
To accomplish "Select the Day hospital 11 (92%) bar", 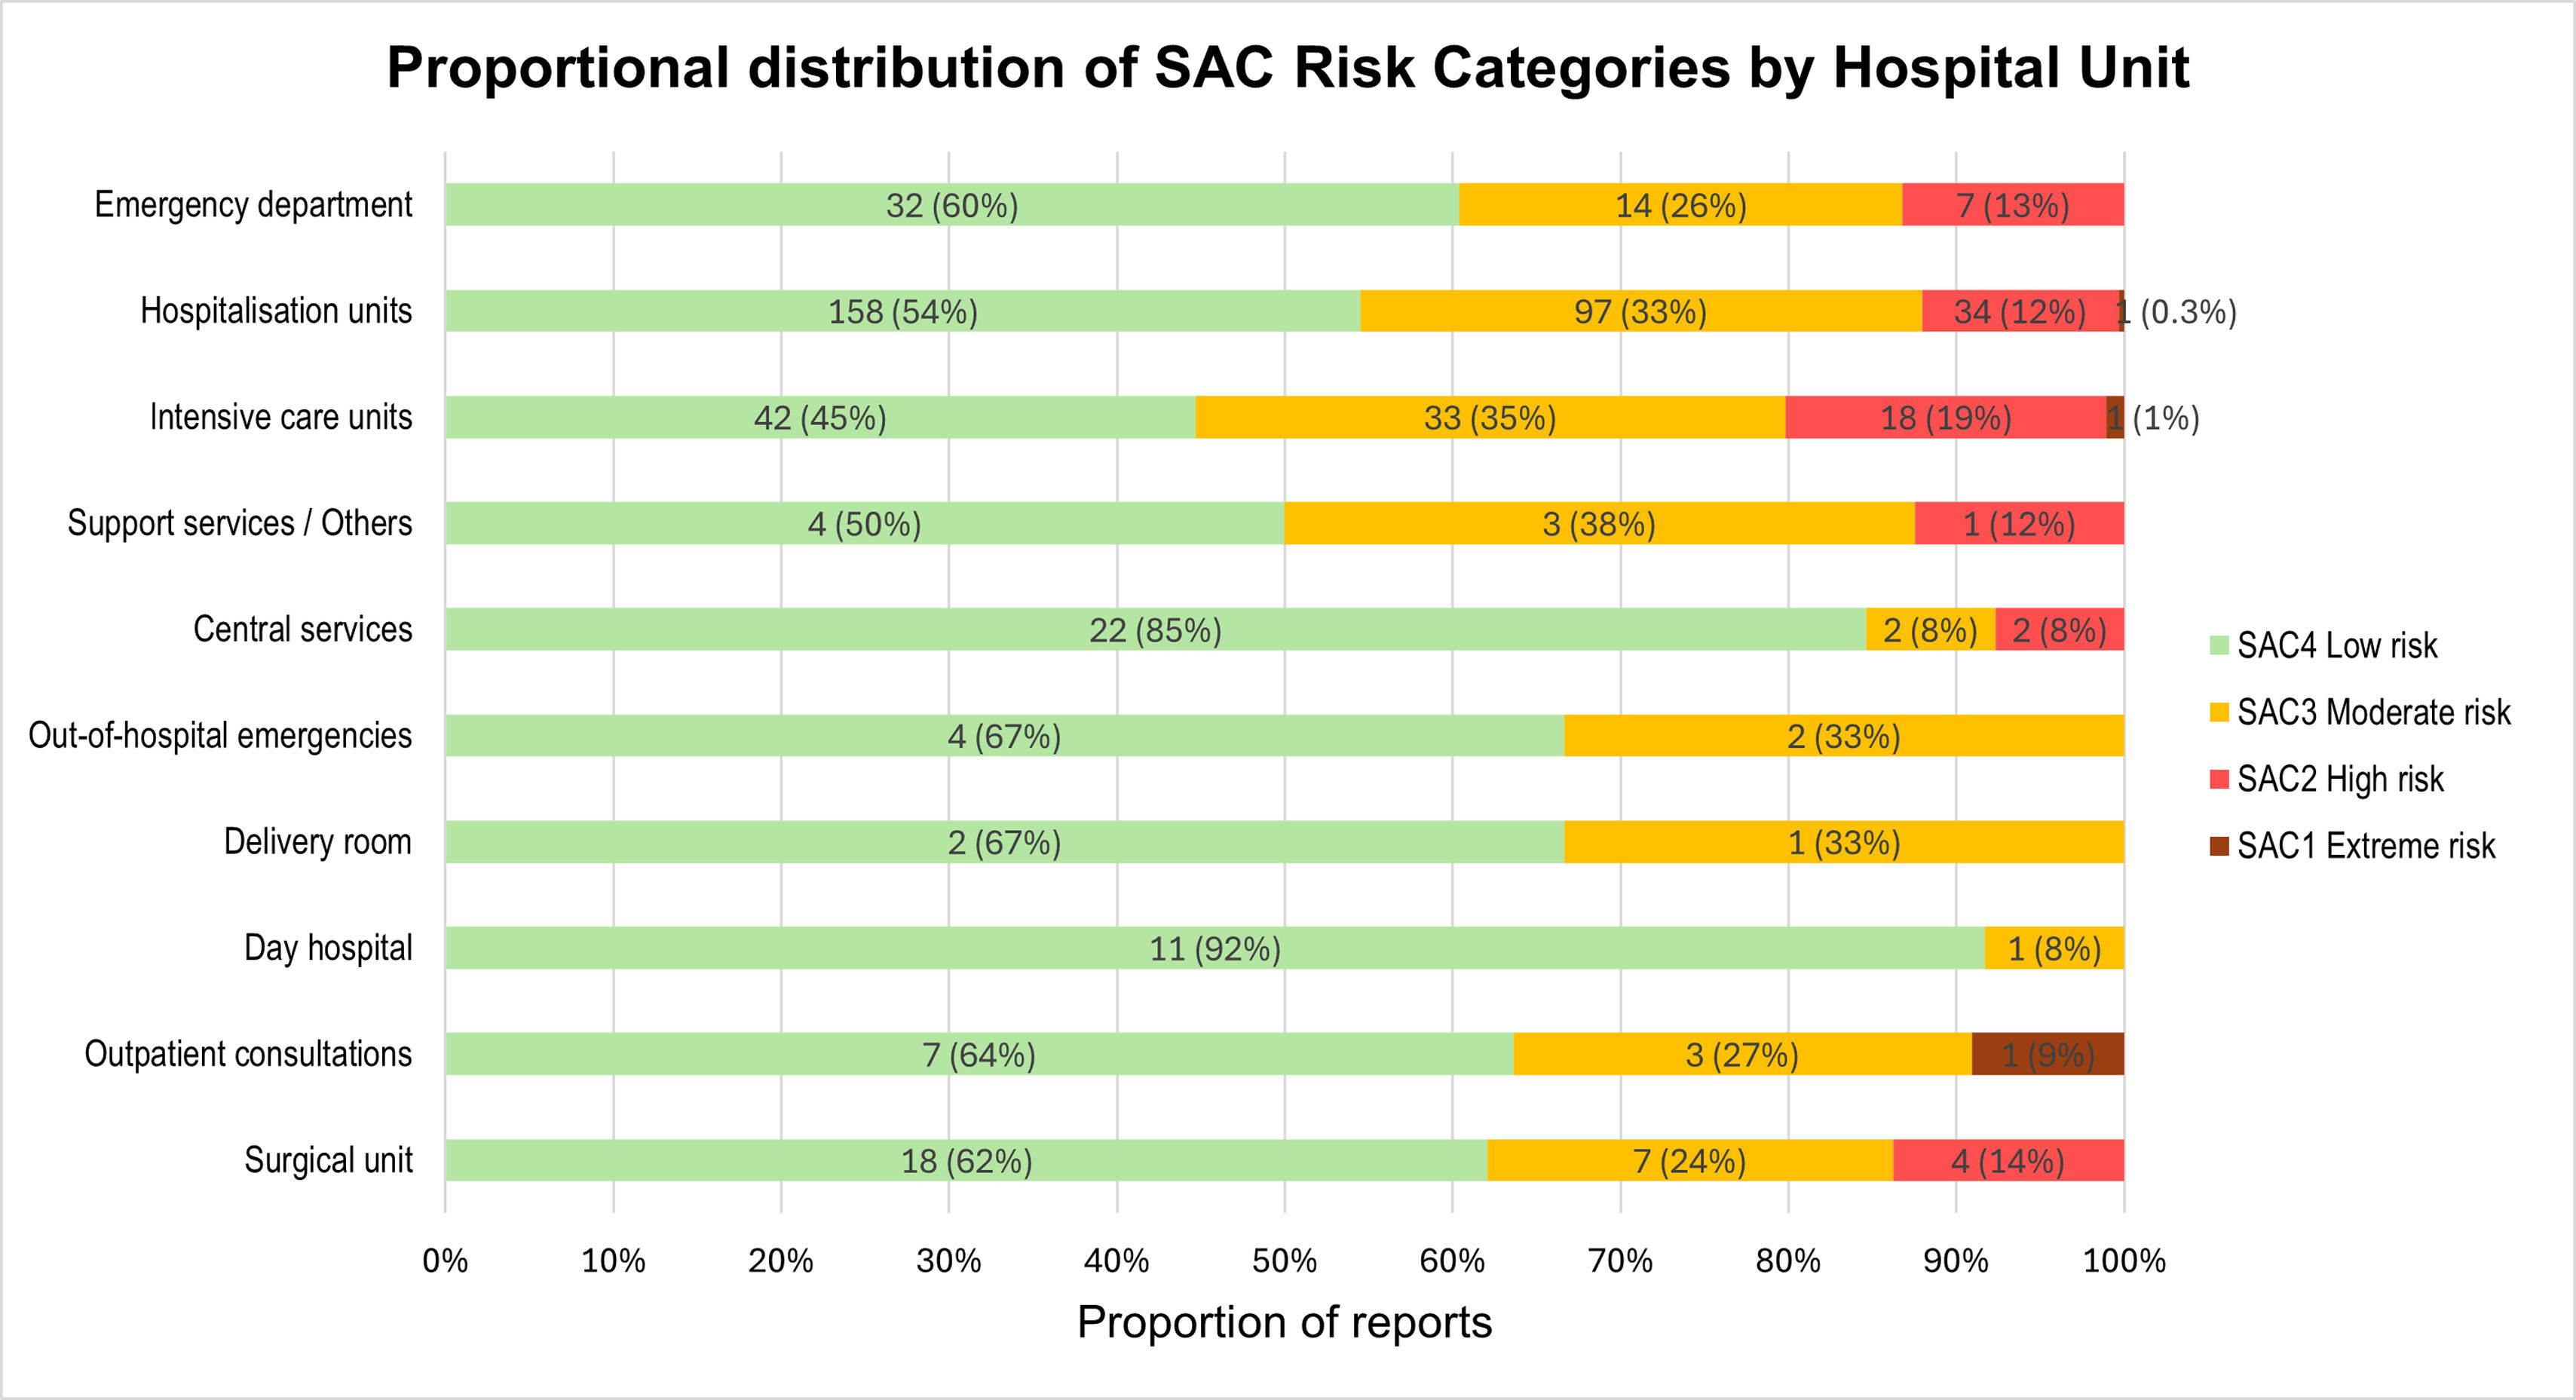I will point(1215,948).
